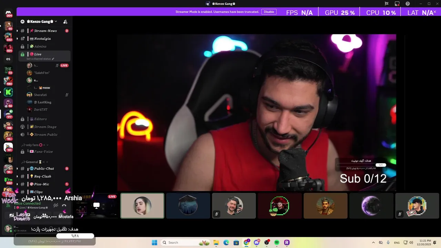
Task: Join Stream Public voice channel
Action: pos(44,135)
